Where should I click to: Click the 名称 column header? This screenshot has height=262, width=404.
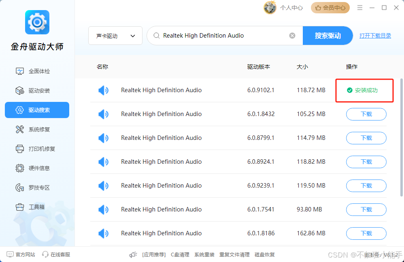click(102, 67)
